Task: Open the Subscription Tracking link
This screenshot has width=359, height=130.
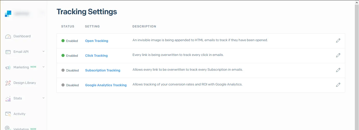Action: pyautogui.click(x=103, y=70)
